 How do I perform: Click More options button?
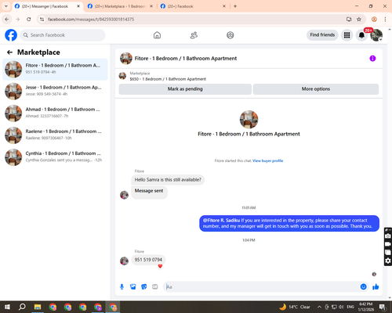(316, 89)
